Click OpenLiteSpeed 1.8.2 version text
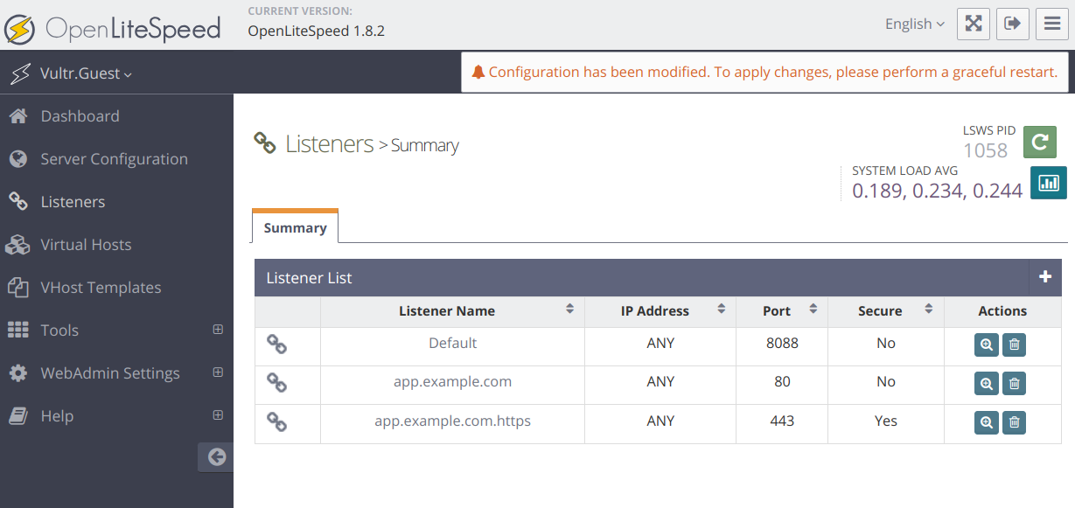 [x=317, y=31]
